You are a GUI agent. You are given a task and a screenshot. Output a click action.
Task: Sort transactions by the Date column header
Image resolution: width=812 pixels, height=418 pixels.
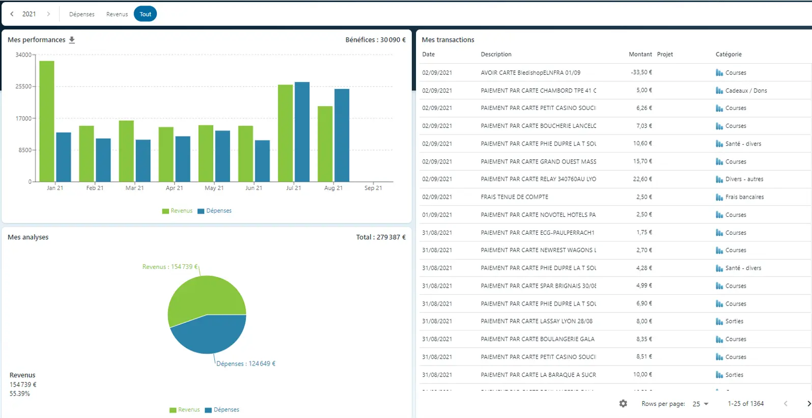(428, 54)
